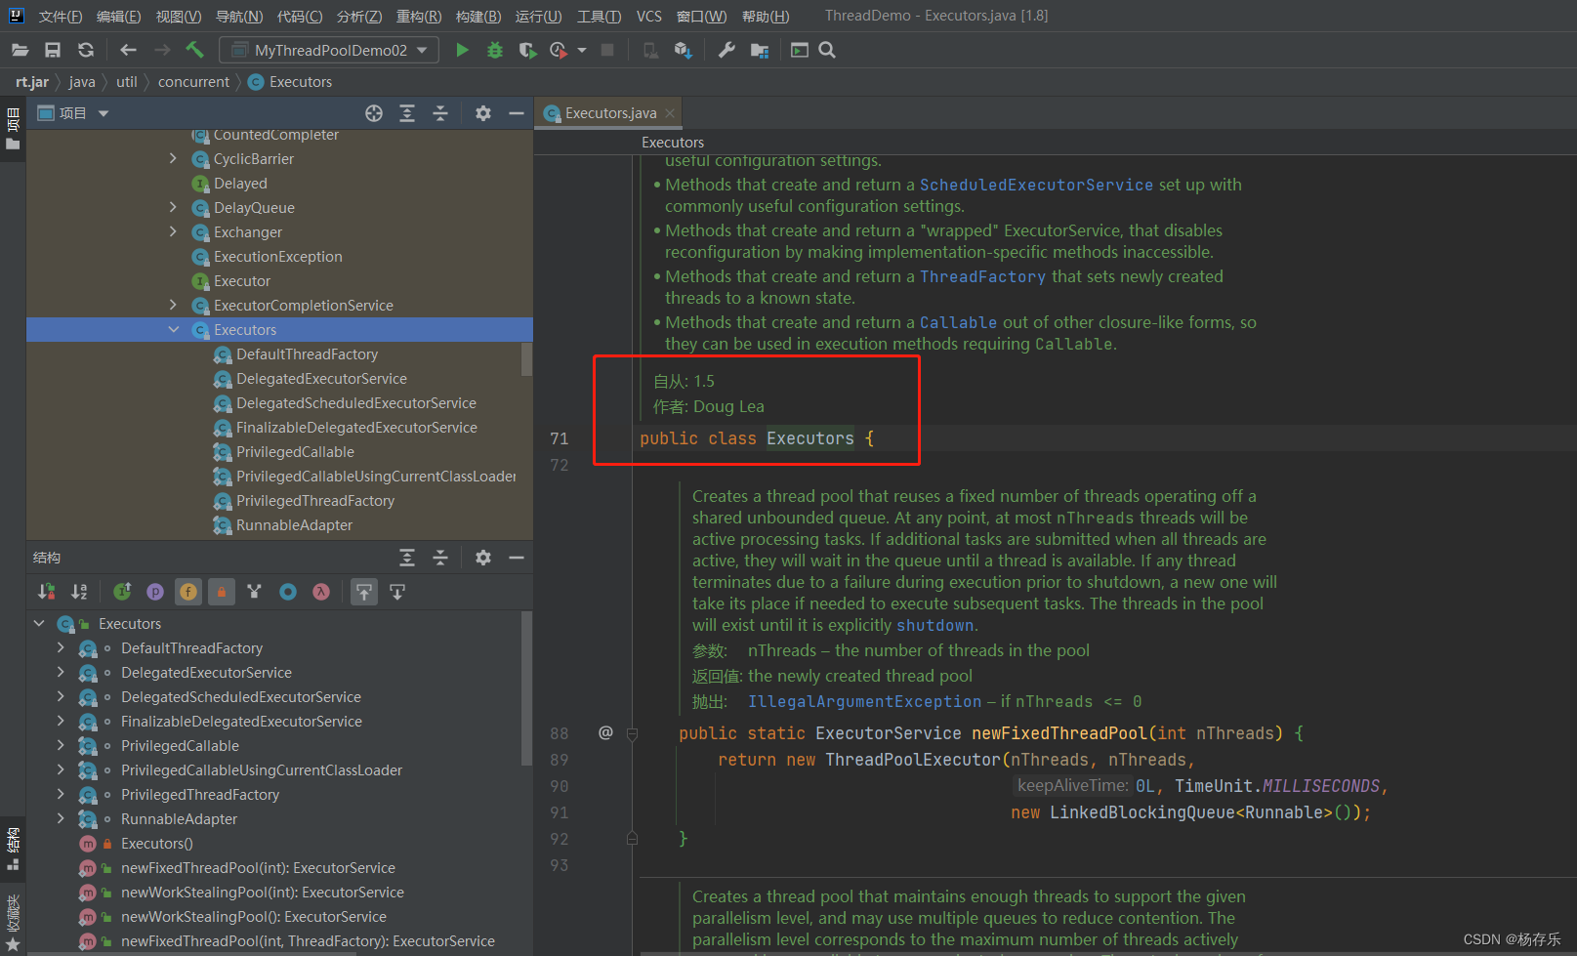
Task: Run MyThreadPoolDemo02 with the green play button
Action: point(462,50)
